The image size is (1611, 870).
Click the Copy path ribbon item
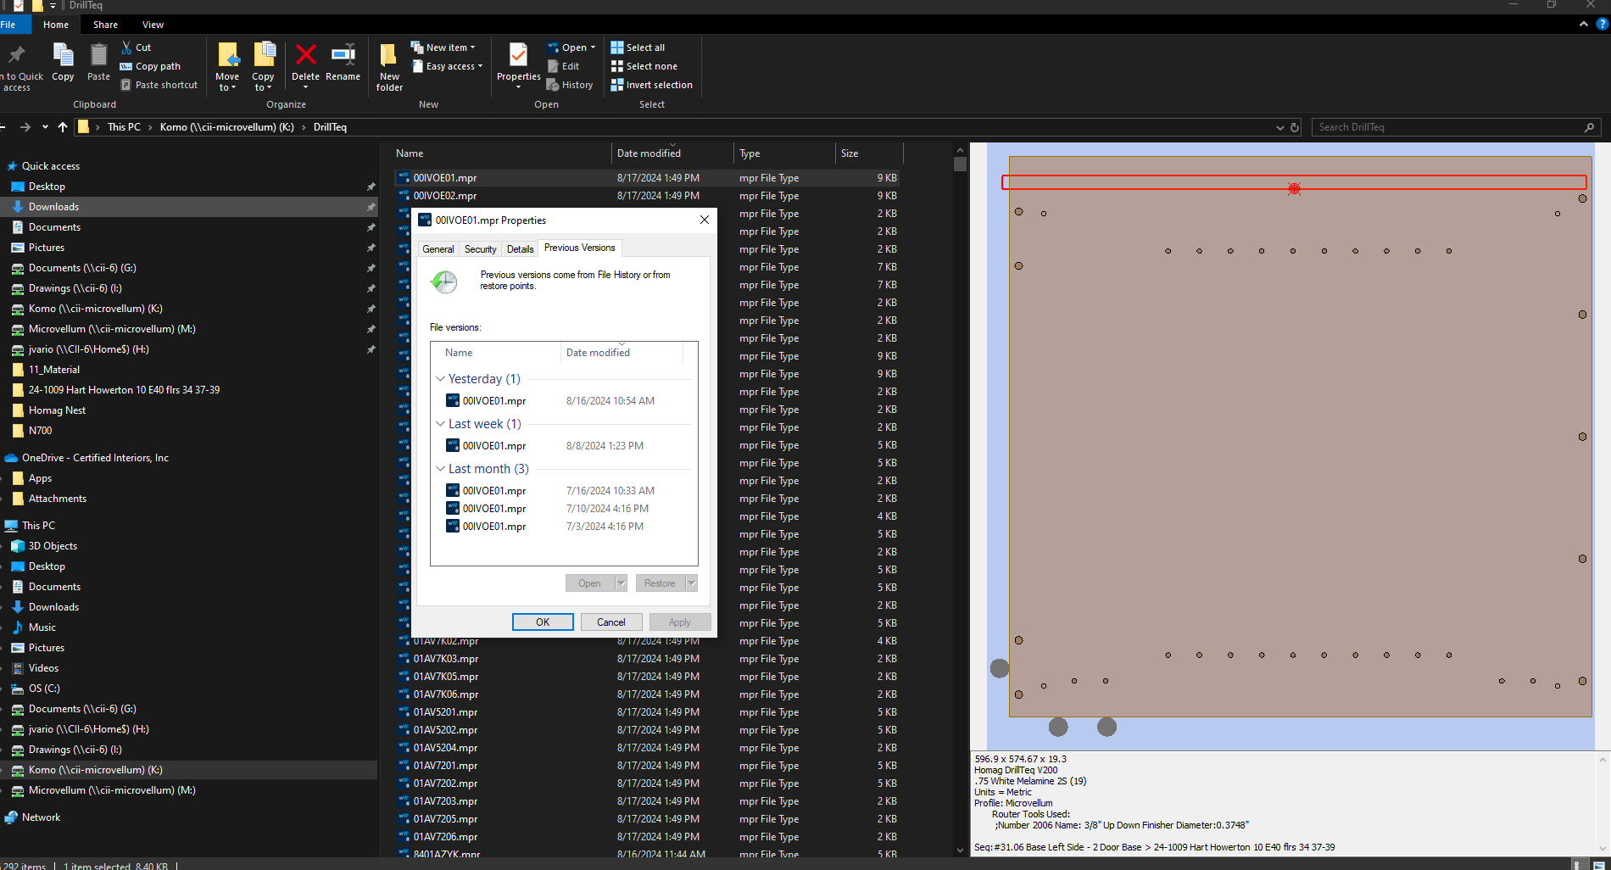(158, 66)
